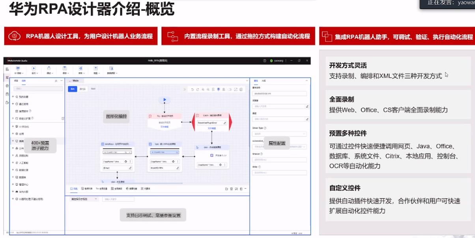Image resolution: width=475 pixels, height=238 pixels.
Task: Click 双击编辑 link in Try node
Action: (165, 127)
